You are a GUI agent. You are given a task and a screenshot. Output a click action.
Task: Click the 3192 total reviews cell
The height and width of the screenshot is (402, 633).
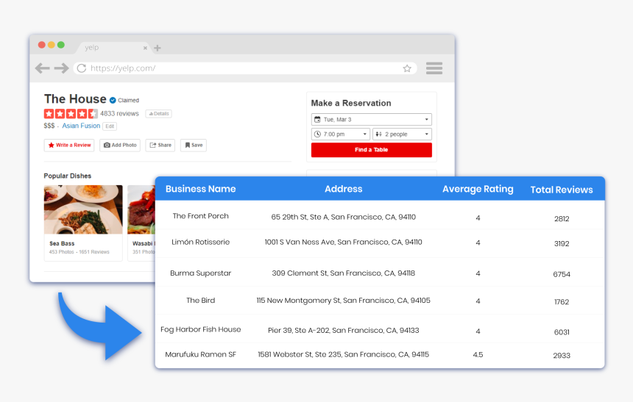coord(562,243)
